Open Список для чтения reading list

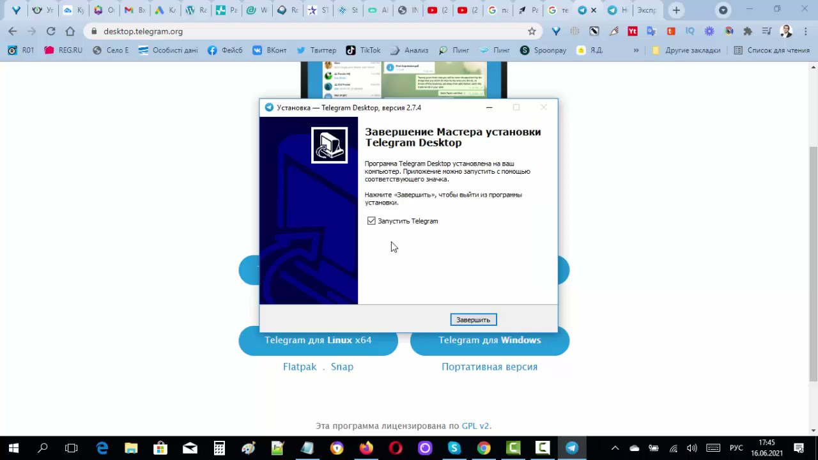pos(771,50)
